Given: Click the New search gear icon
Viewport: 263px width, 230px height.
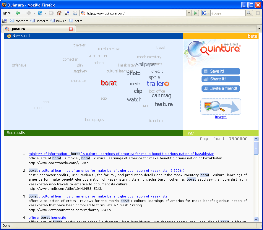Looking at the screenshot, I should 9,36.
